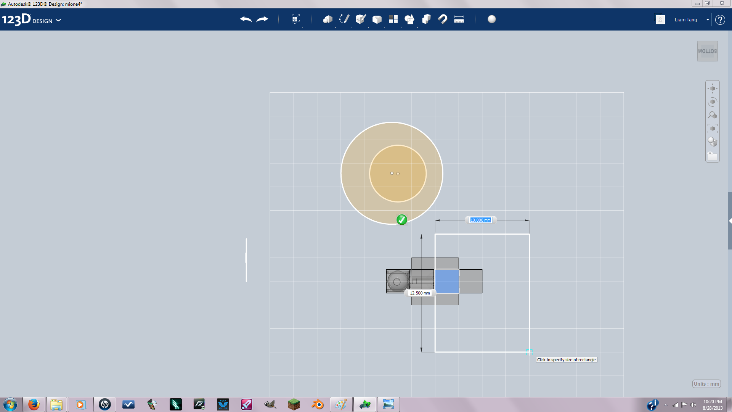Open the Combine tool
Viewport: 732px width, 412px height.
426,19
